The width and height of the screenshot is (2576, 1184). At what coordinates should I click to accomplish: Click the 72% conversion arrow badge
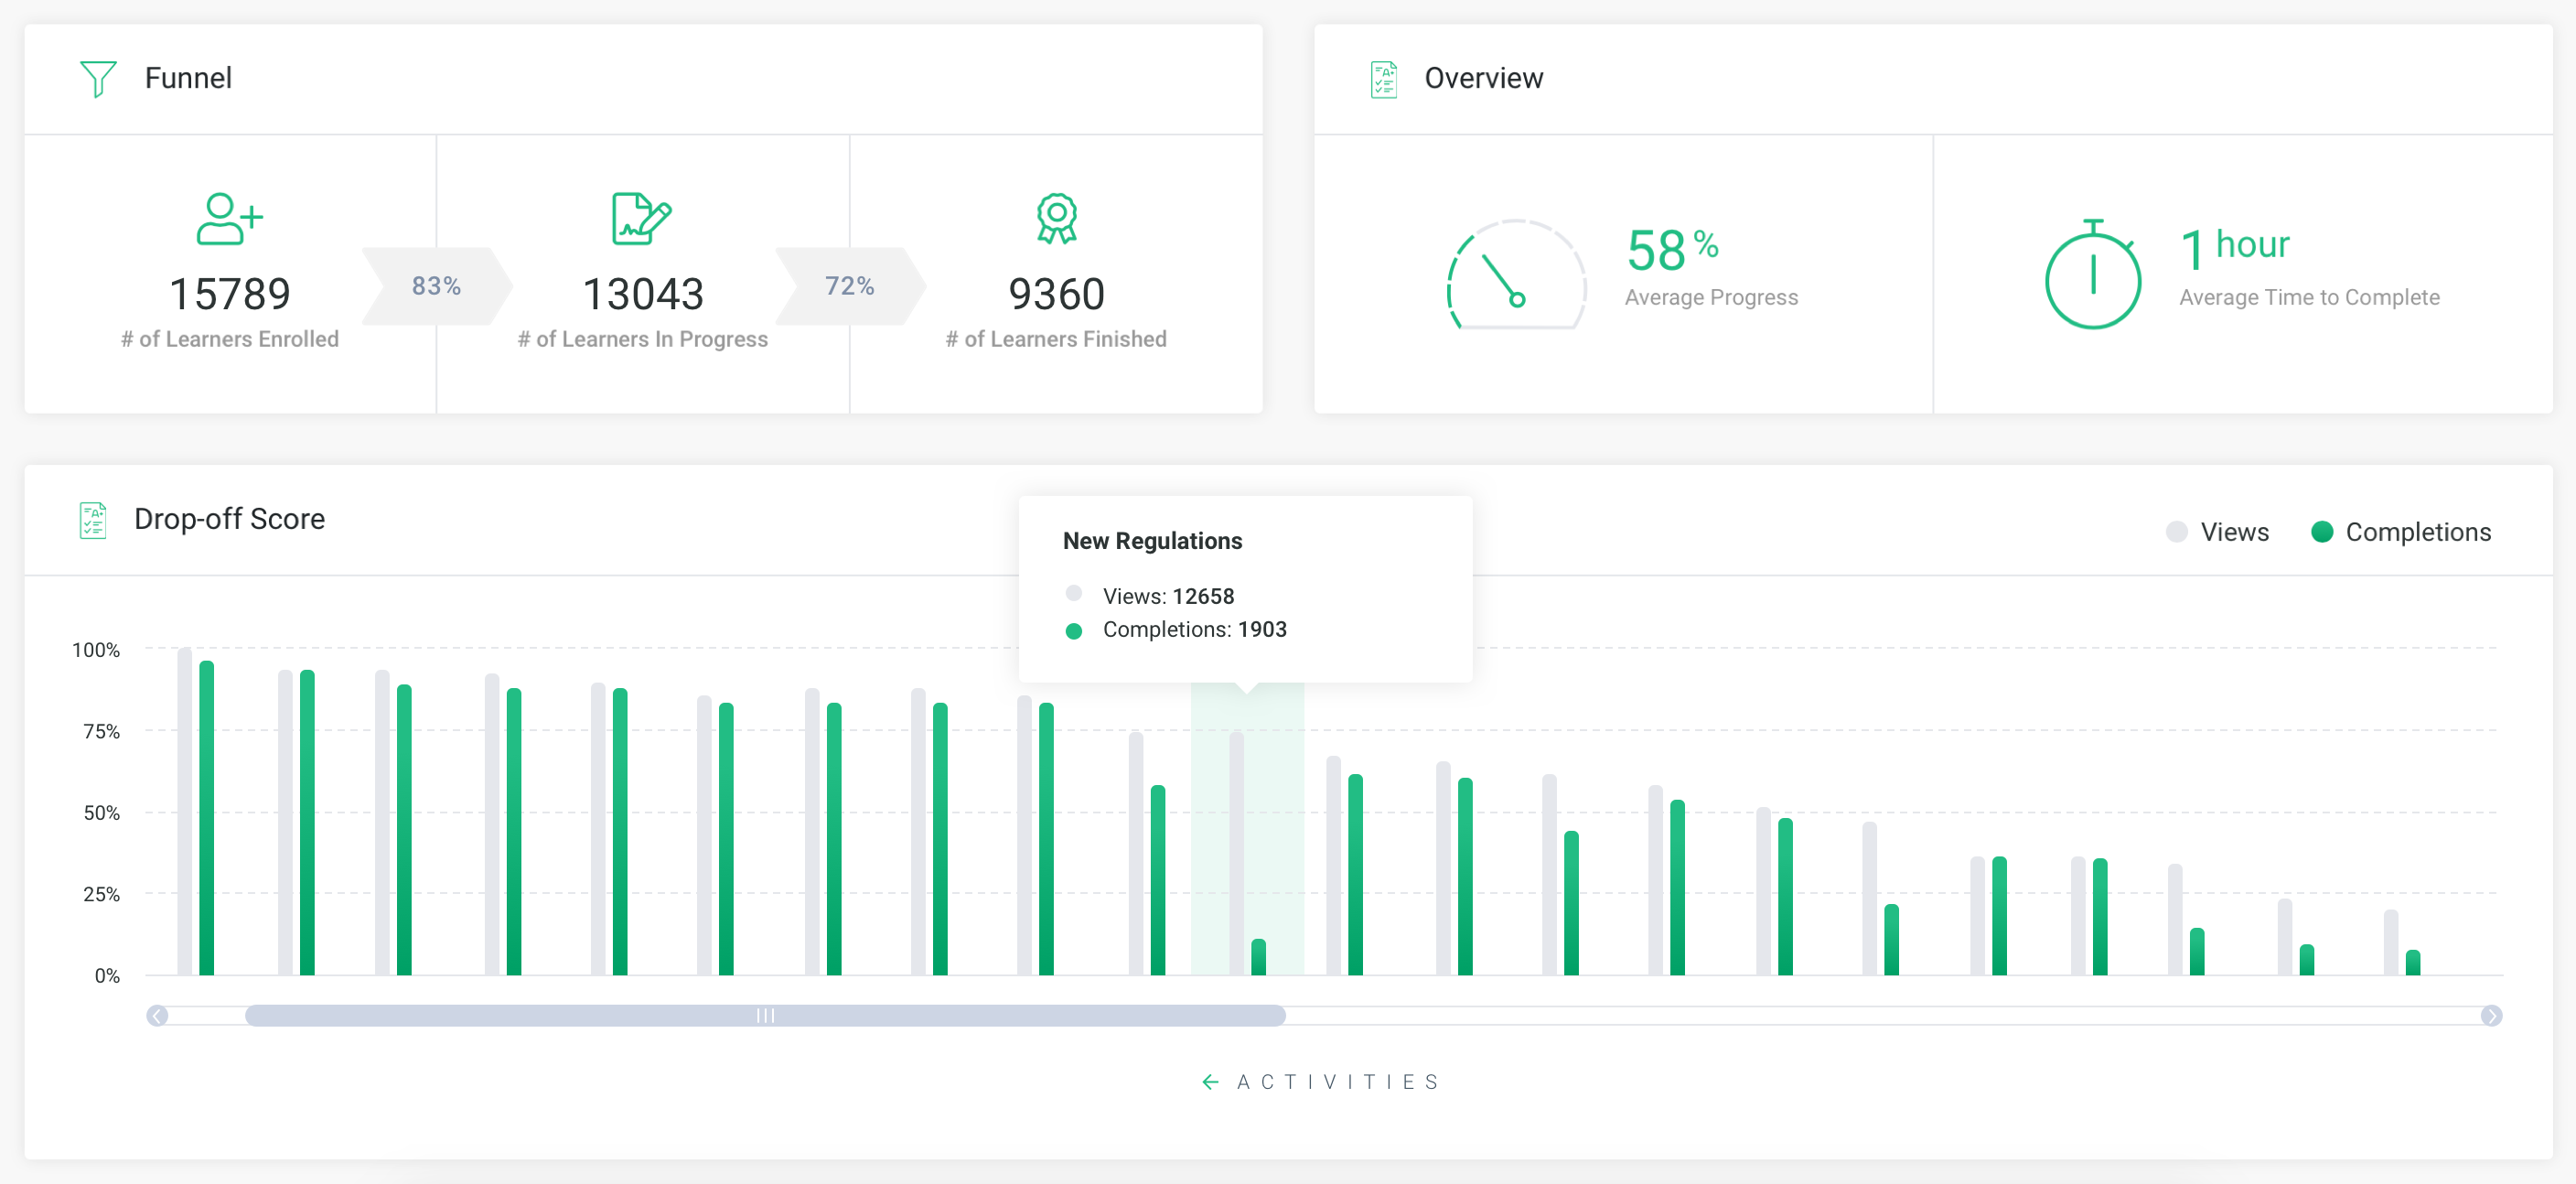pyautogui.click(x=849, y=286)
